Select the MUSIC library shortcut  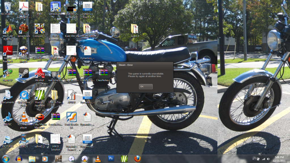(x=8, y=119)
